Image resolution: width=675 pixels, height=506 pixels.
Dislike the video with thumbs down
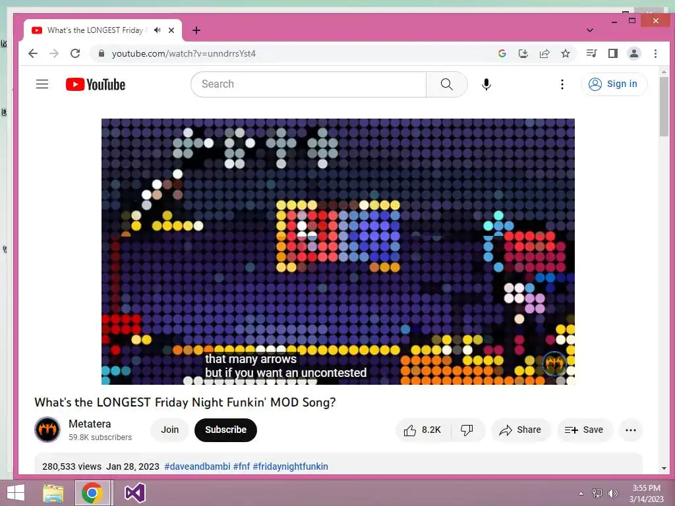pos(467,430)
